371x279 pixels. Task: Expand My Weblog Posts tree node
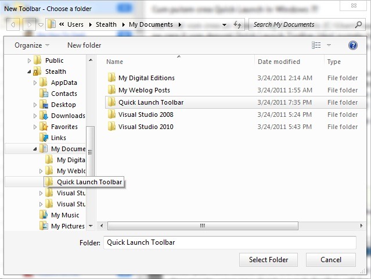41,171
